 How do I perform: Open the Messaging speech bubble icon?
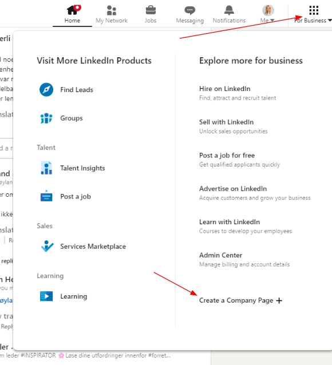[190, 10]
